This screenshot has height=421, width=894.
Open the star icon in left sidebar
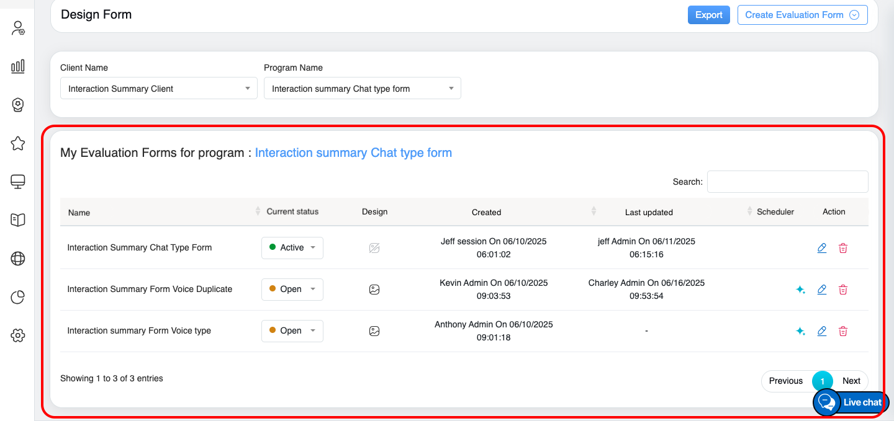pyautogui.click(x=18, y=144)
